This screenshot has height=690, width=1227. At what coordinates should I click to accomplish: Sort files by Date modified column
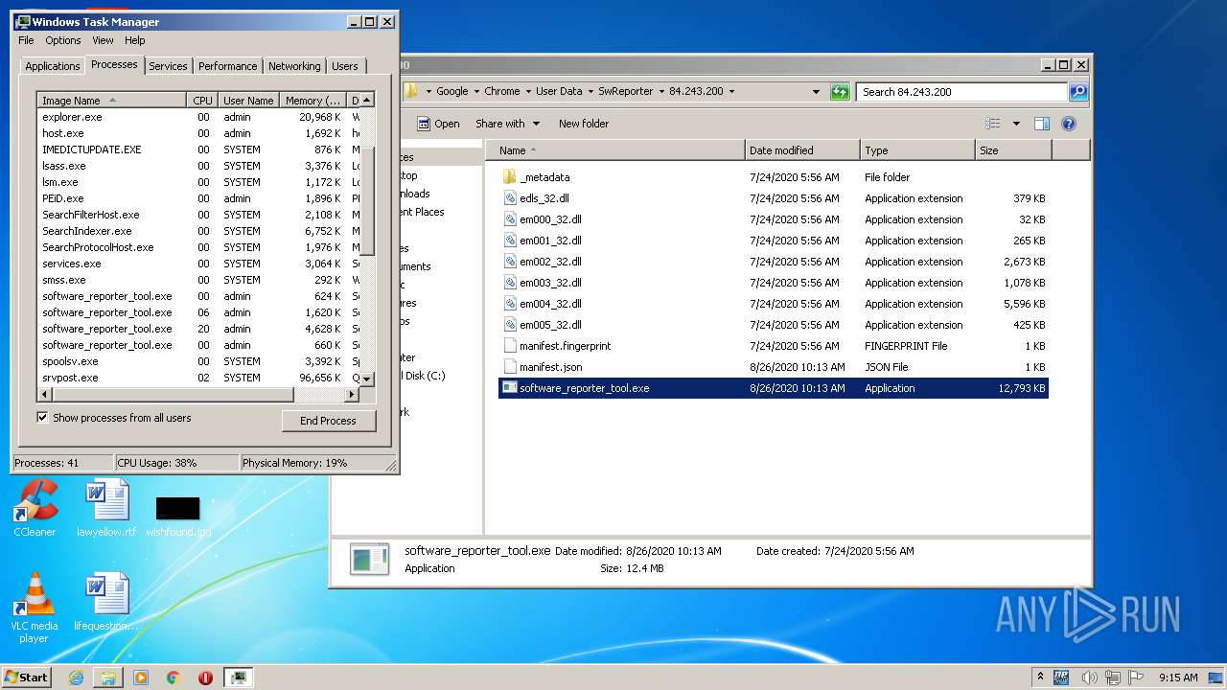coord(802,150)
